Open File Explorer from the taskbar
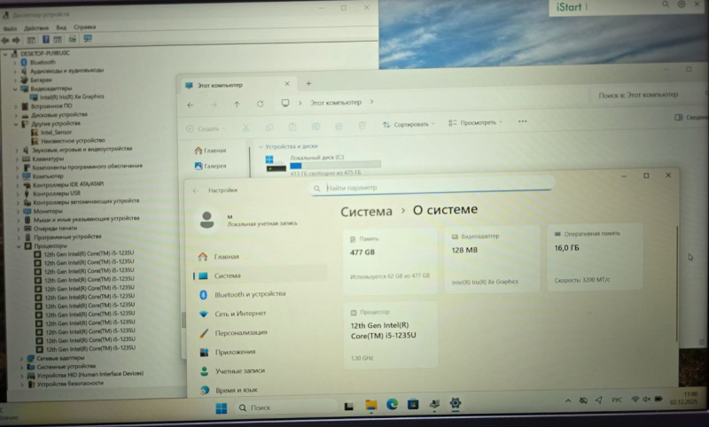Viewport: 709px width, 427px height. (370, 406)
